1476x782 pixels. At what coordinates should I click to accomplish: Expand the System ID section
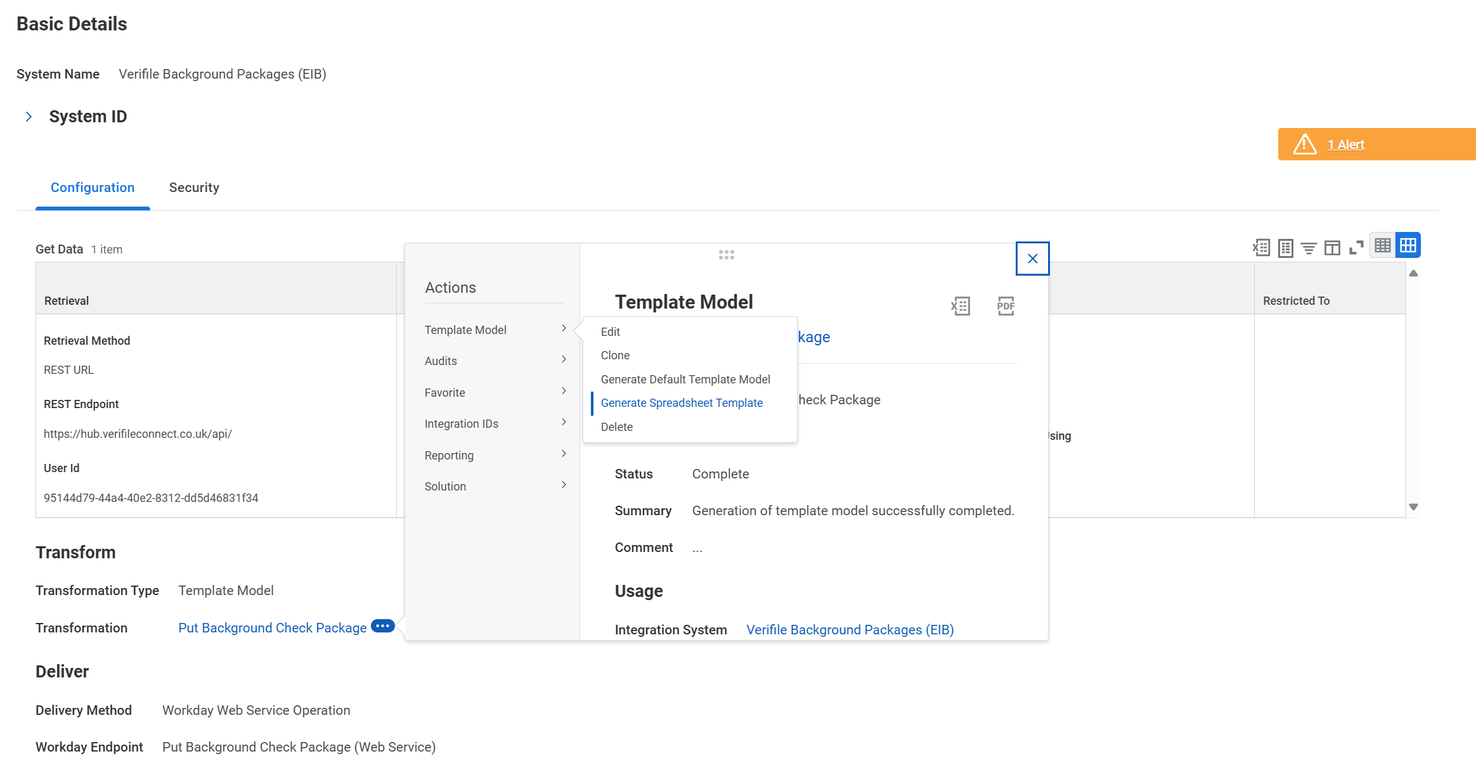pyautogui.click(x=29, y=117)
